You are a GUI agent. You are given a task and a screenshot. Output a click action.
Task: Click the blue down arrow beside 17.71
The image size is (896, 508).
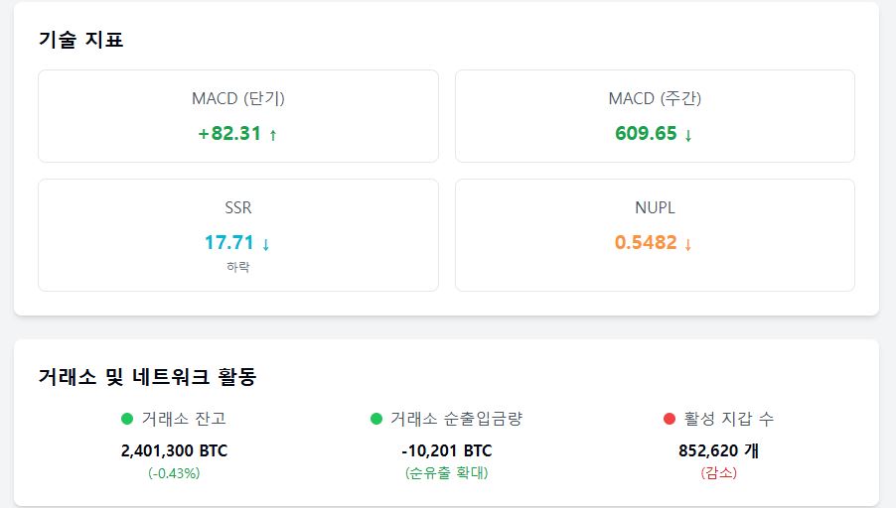pos(265,244)
